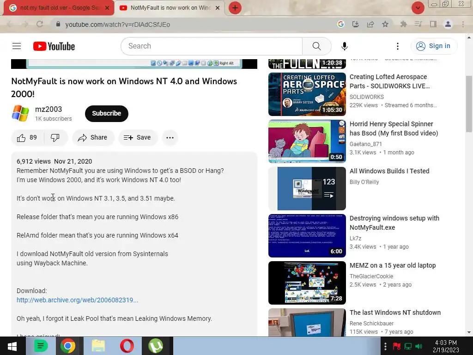Screen dimensions: 473x355
Task: Open mz2003 channel name link
Action: pyautogui.click(x=49, y=109)
